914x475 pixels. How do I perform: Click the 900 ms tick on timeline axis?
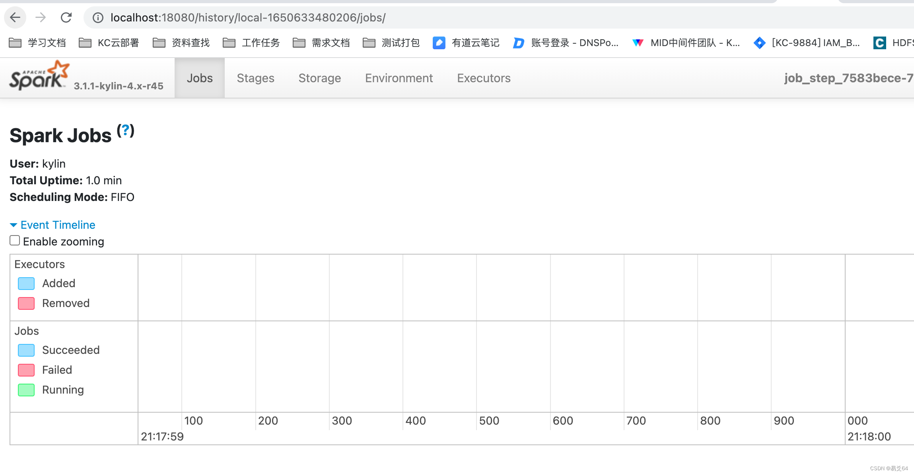[784, 421]
